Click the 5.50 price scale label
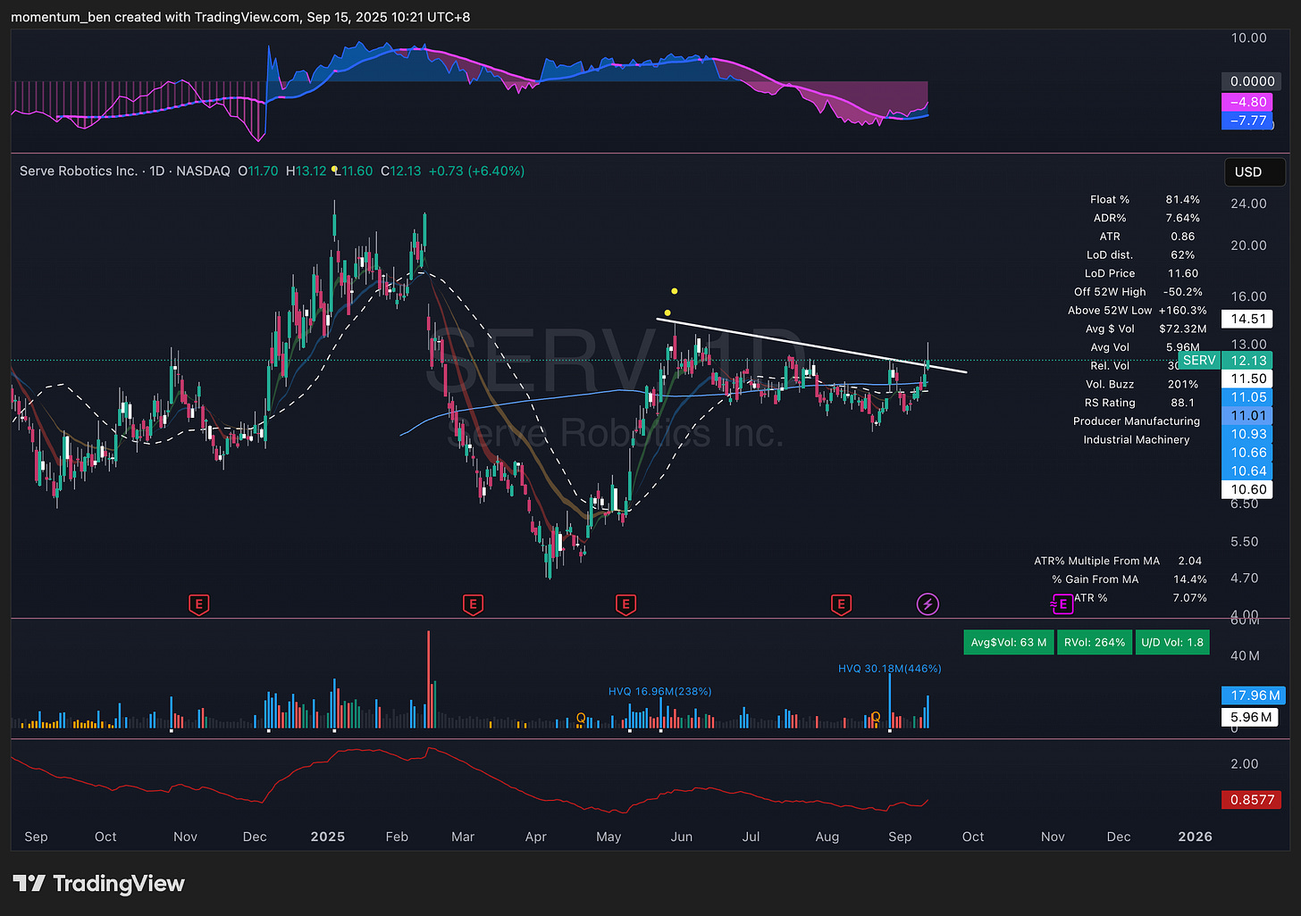 (1244, 542)
